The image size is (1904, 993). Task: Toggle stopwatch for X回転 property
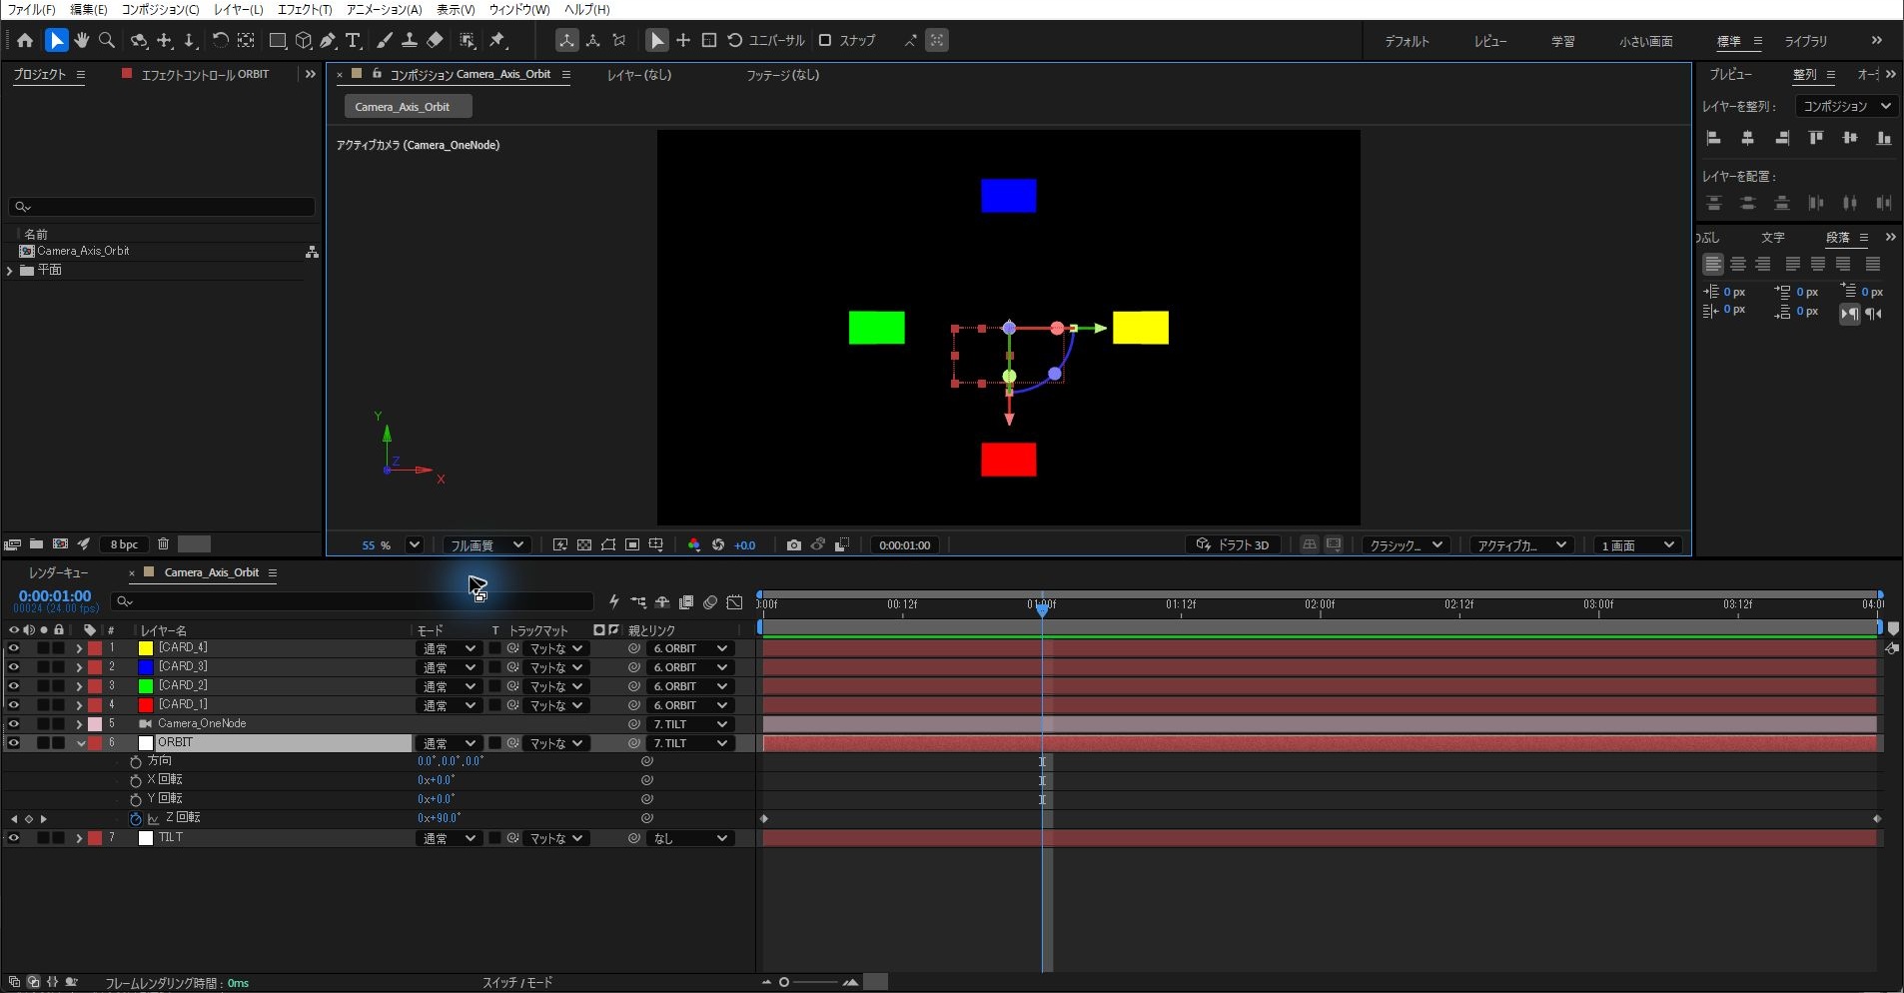click(x=136, y=780)
